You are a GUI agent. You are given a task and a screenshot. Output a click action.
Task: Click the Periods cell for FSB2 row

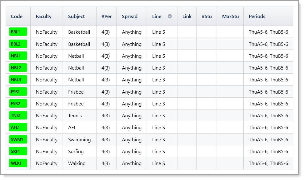click(x=268, y=104)
